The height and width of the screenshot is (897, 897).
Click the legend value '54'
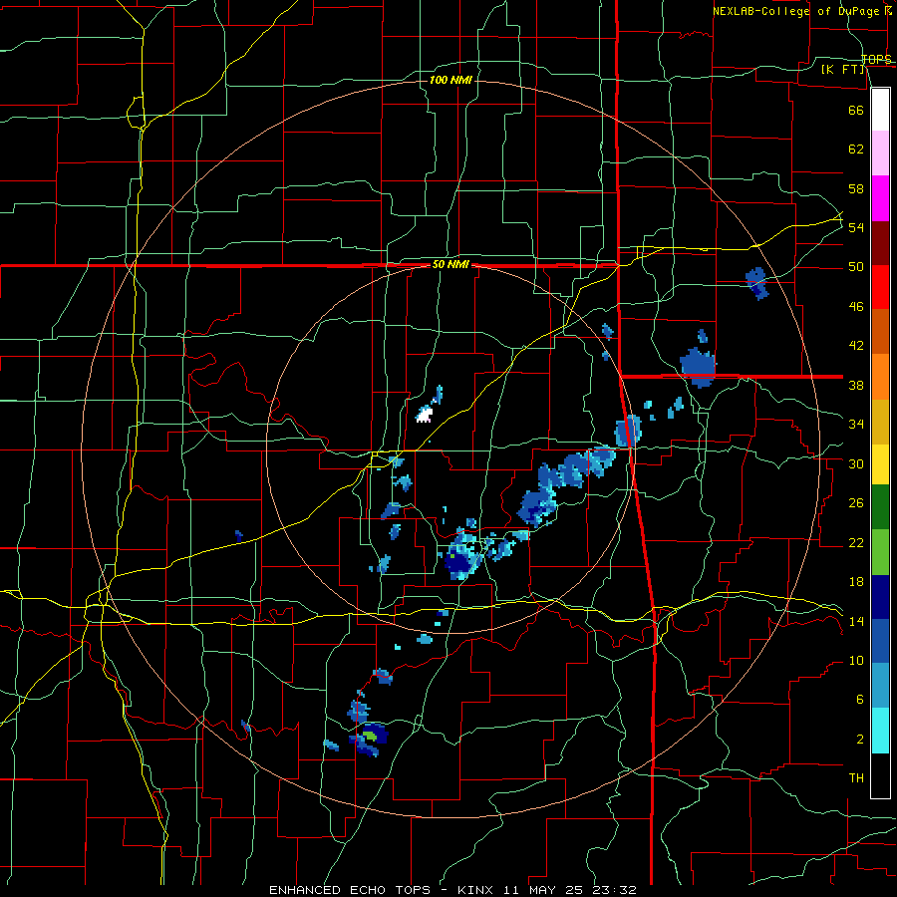click(856, 227)
